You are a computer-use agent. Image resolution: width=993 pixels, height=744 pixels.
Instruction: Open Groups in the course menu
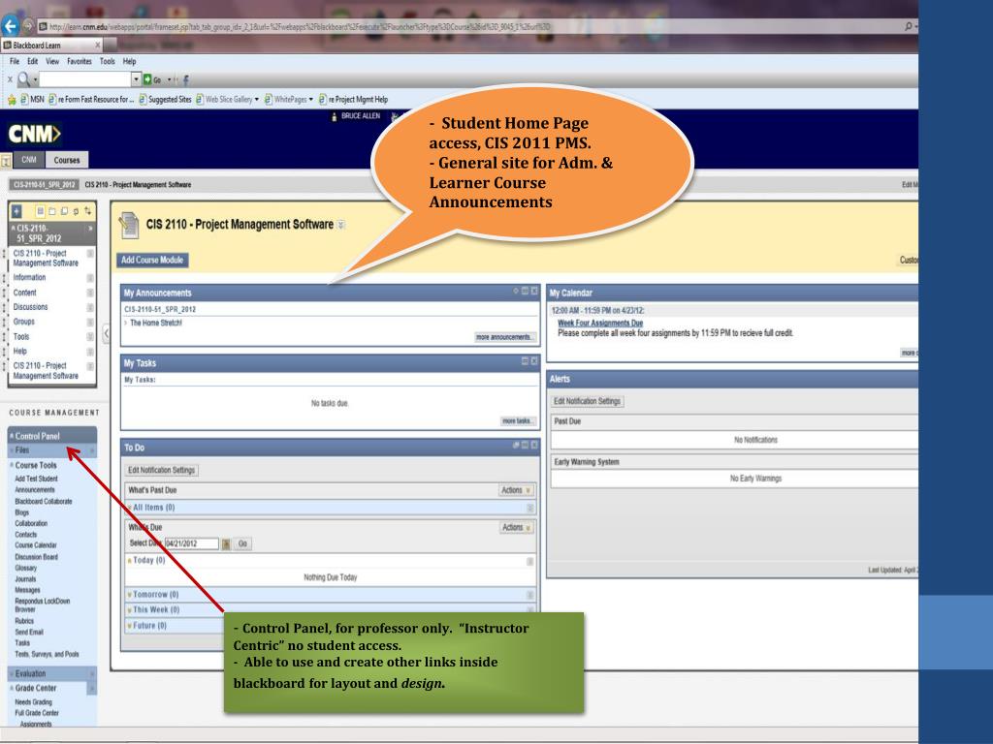[23, 322]
